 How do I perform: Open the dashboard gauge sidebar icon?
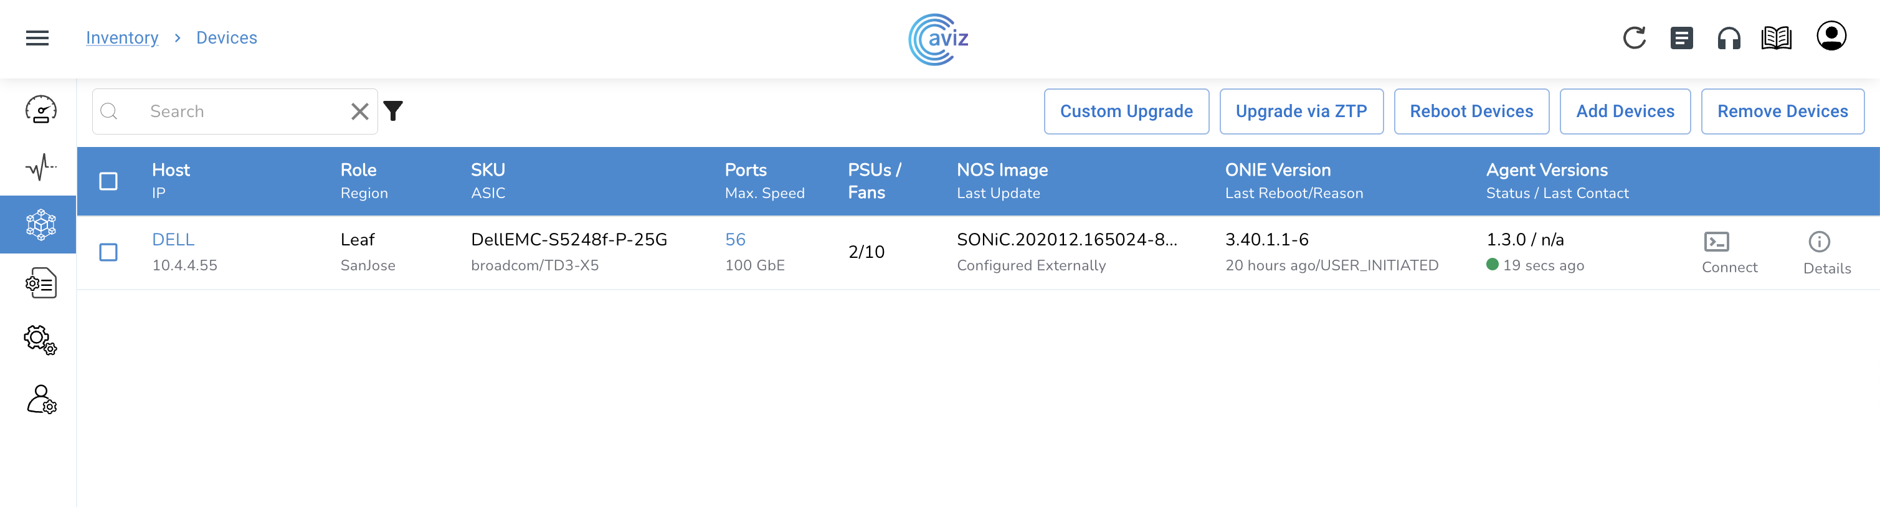coord(41,110)
